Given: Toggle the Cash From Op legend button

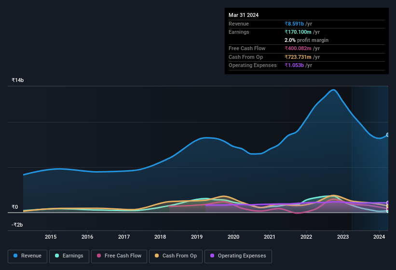Looking at the screenshot, I should [176, 256].
